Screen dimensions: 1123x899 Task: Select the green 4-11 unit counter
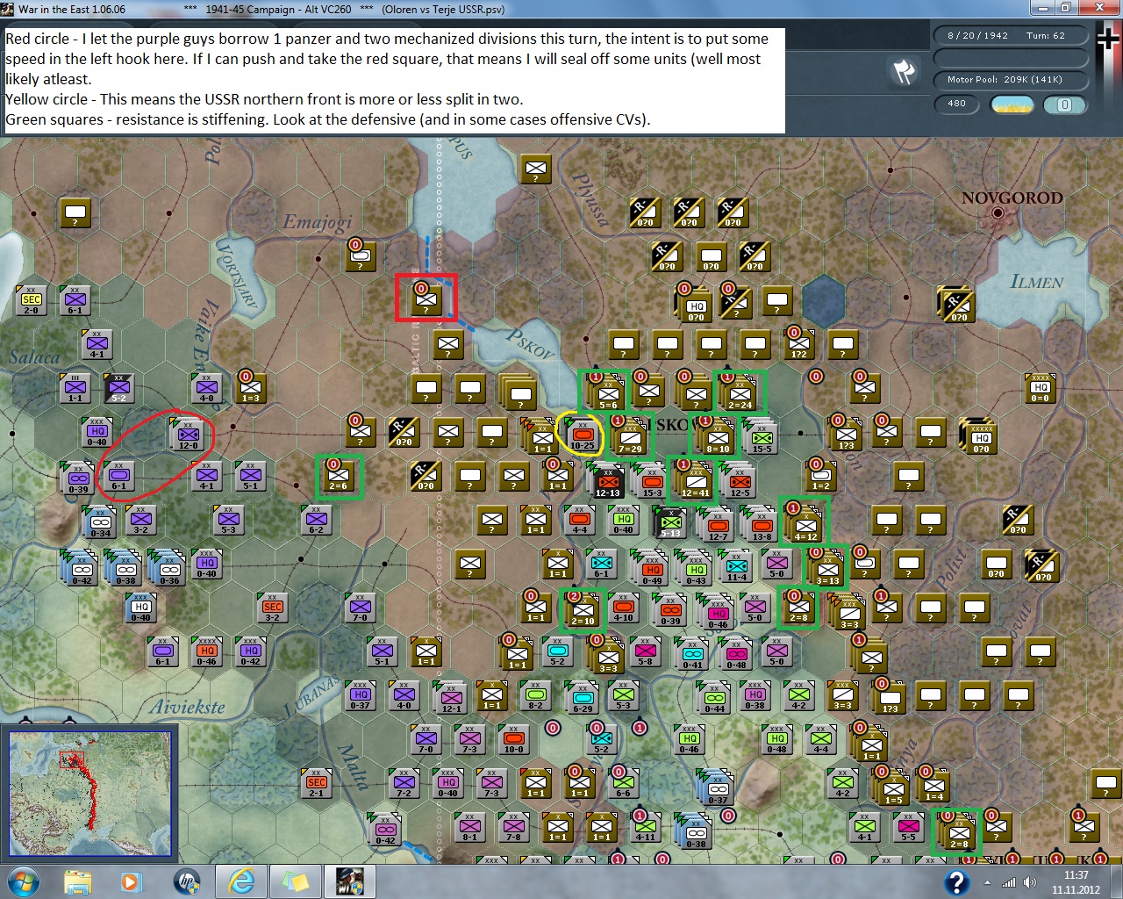click(x=646, y=828)
